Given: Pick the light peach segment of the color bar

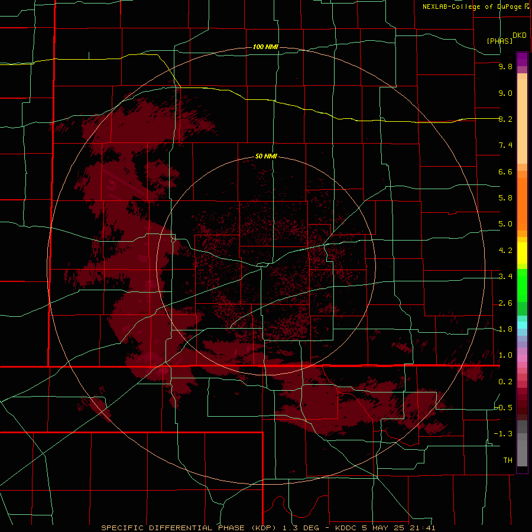Looking at the screenshot, I should (522, 121).
